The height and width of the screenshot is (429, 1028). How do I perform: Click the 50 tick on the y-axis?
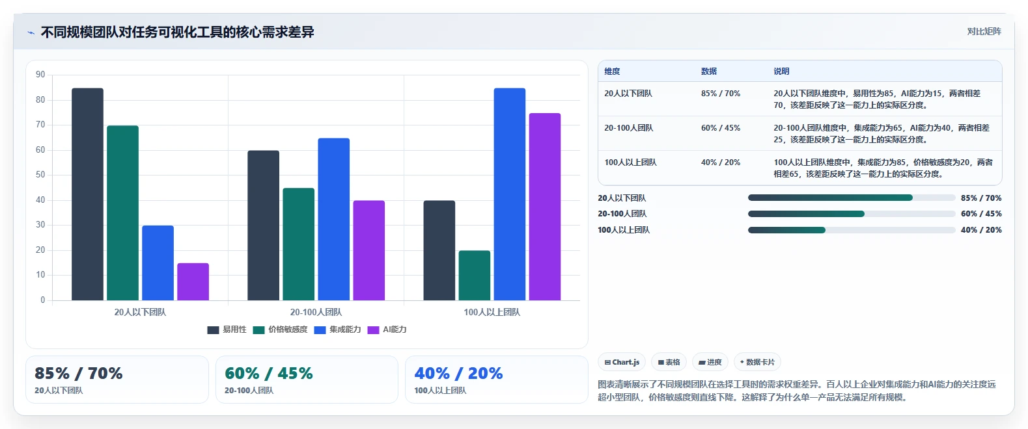(x=40, y=175)
